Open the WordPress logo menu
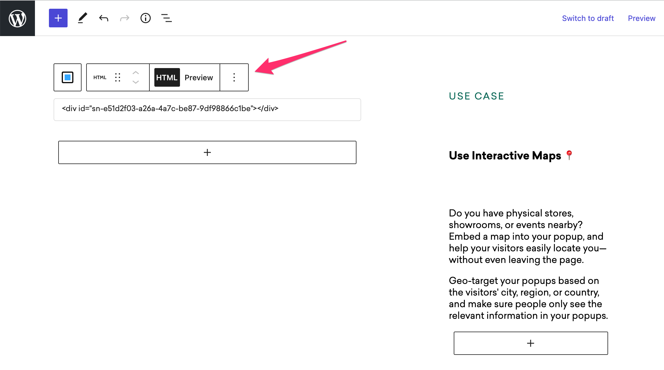 point(17,18)
